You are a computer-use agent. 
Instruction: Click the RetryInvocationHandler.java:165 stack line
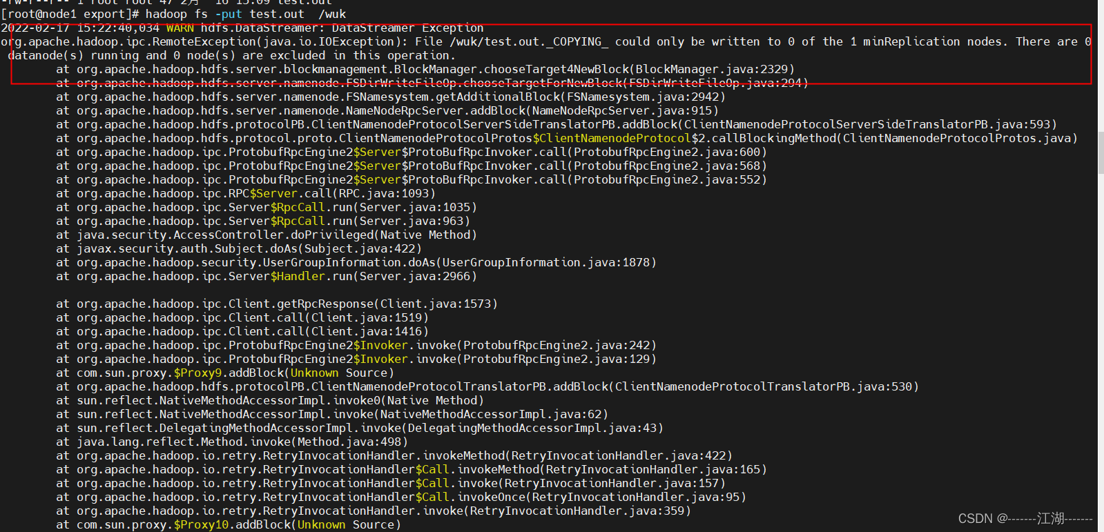411,469
